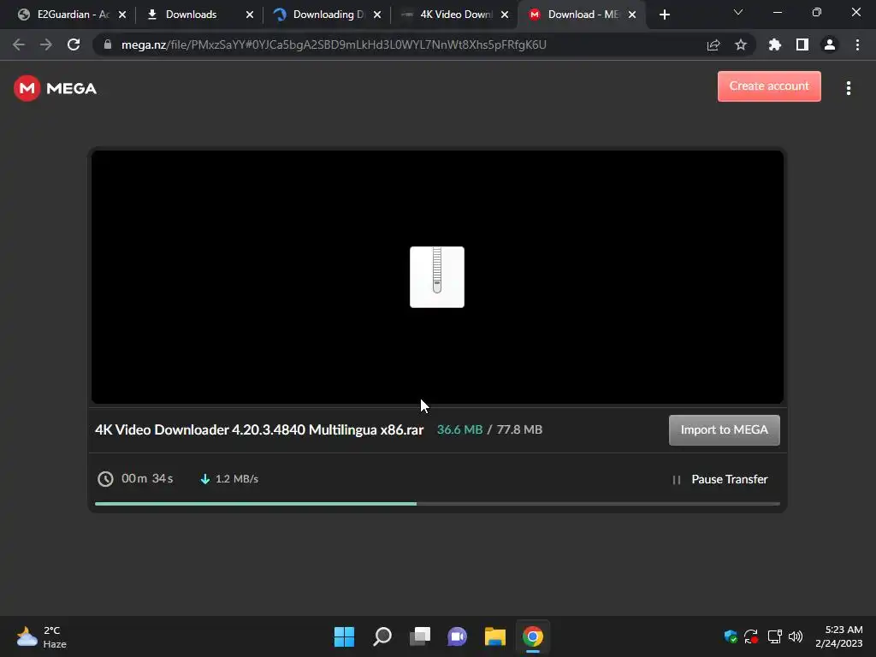The image size is (876, 657).
Task: Click the rar archive file thumbnail
Action: click(437, 277)
